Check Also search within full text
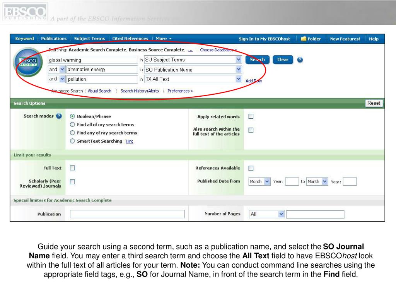Image resolution: width=396 pixels, height=297 pixels. (x=251, y=130)
